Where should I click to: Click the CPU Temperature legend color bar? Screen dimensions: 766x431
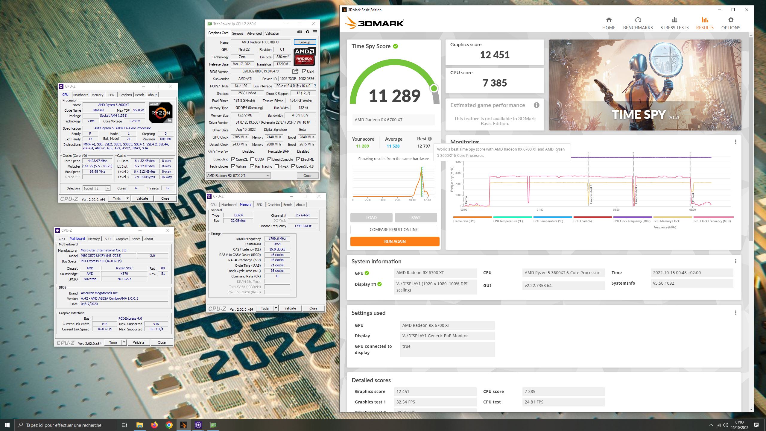(x=512, y=217)
